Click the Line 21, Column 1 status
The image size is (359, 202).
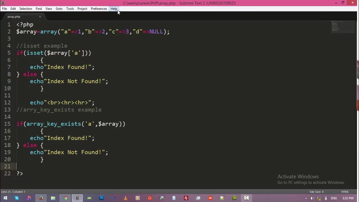[13, 192]
